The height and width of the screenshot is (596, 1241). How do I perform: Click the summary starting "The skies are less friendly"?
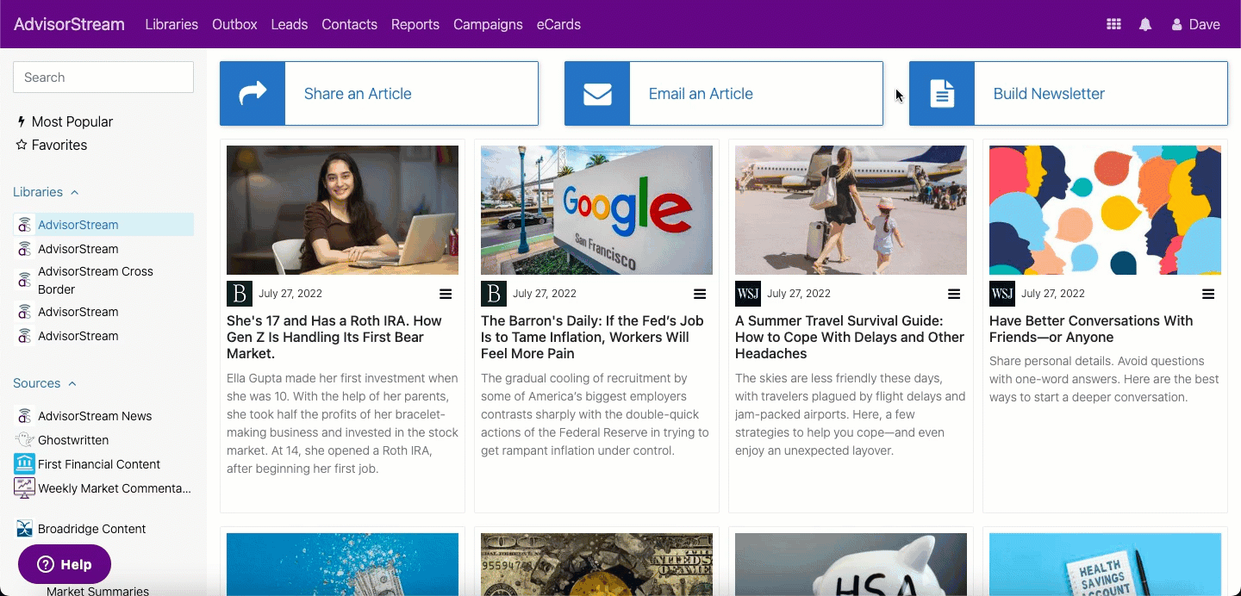[x=851, y=414]
